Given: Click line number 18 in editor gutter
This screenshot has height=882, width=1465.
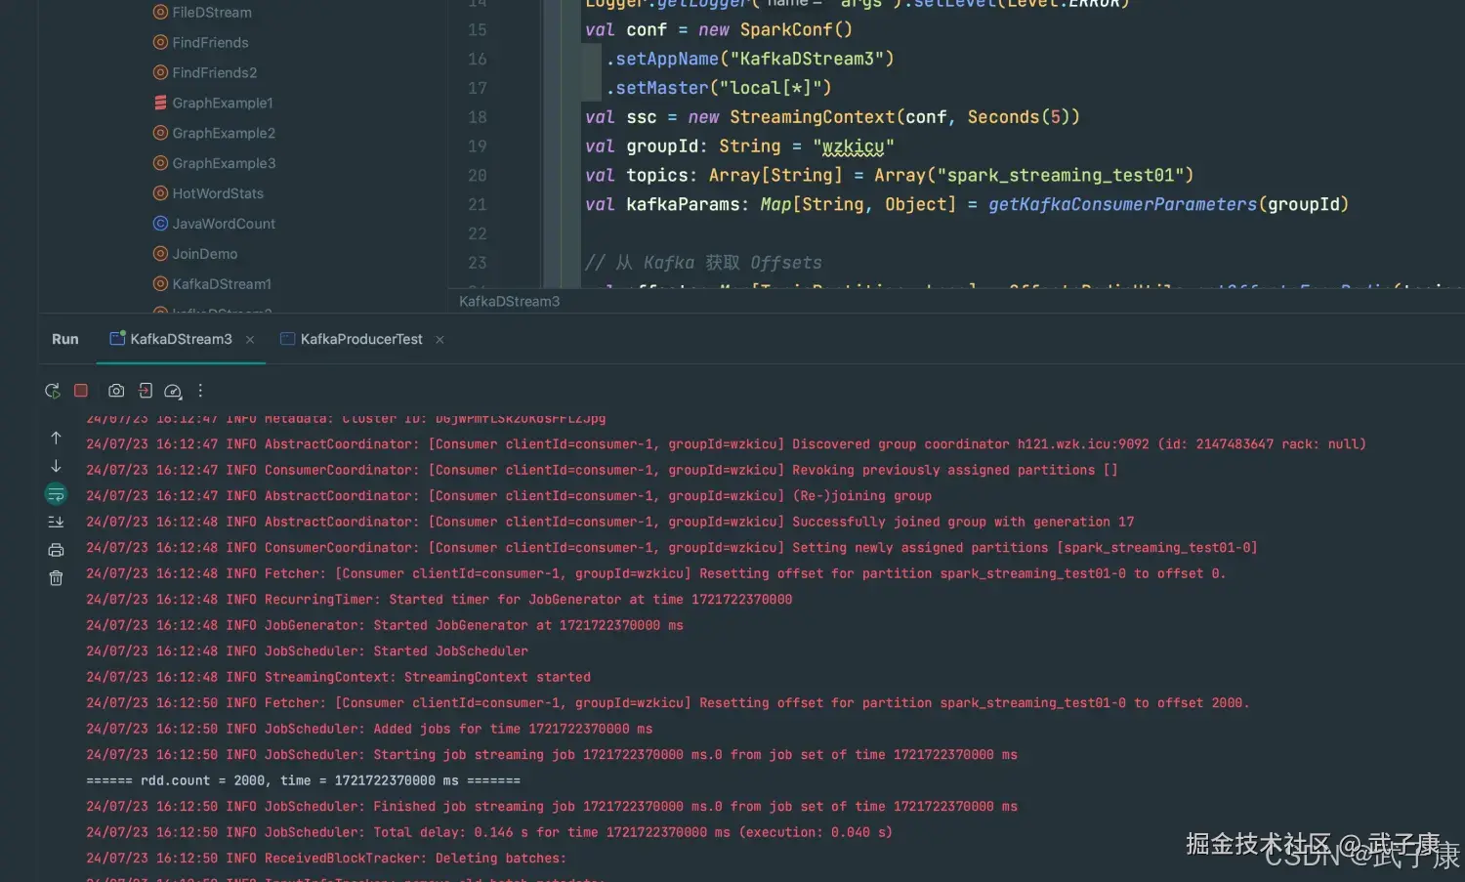Looking at the screenshot, I should pos(477,117).
